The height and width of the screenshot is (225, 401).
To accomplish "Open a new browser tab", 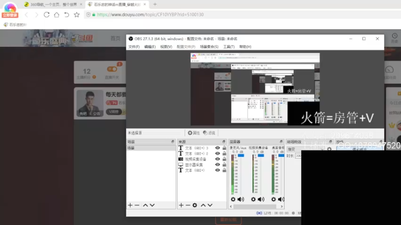I will (x=155, y=4).
